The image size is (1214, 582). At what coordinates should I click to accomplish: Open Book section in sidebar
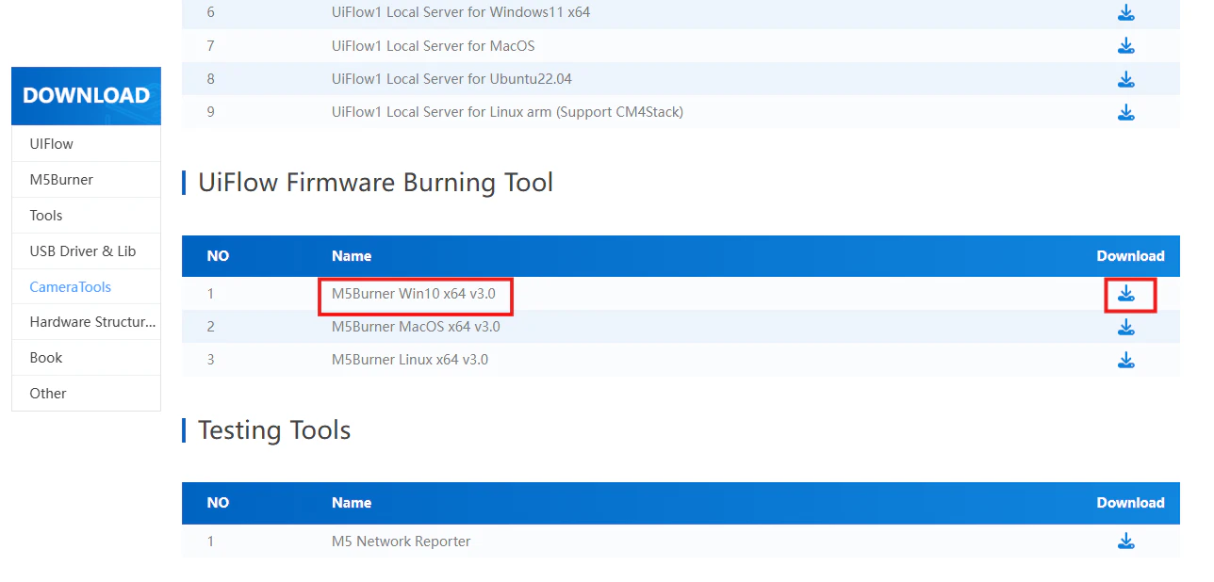86,358
